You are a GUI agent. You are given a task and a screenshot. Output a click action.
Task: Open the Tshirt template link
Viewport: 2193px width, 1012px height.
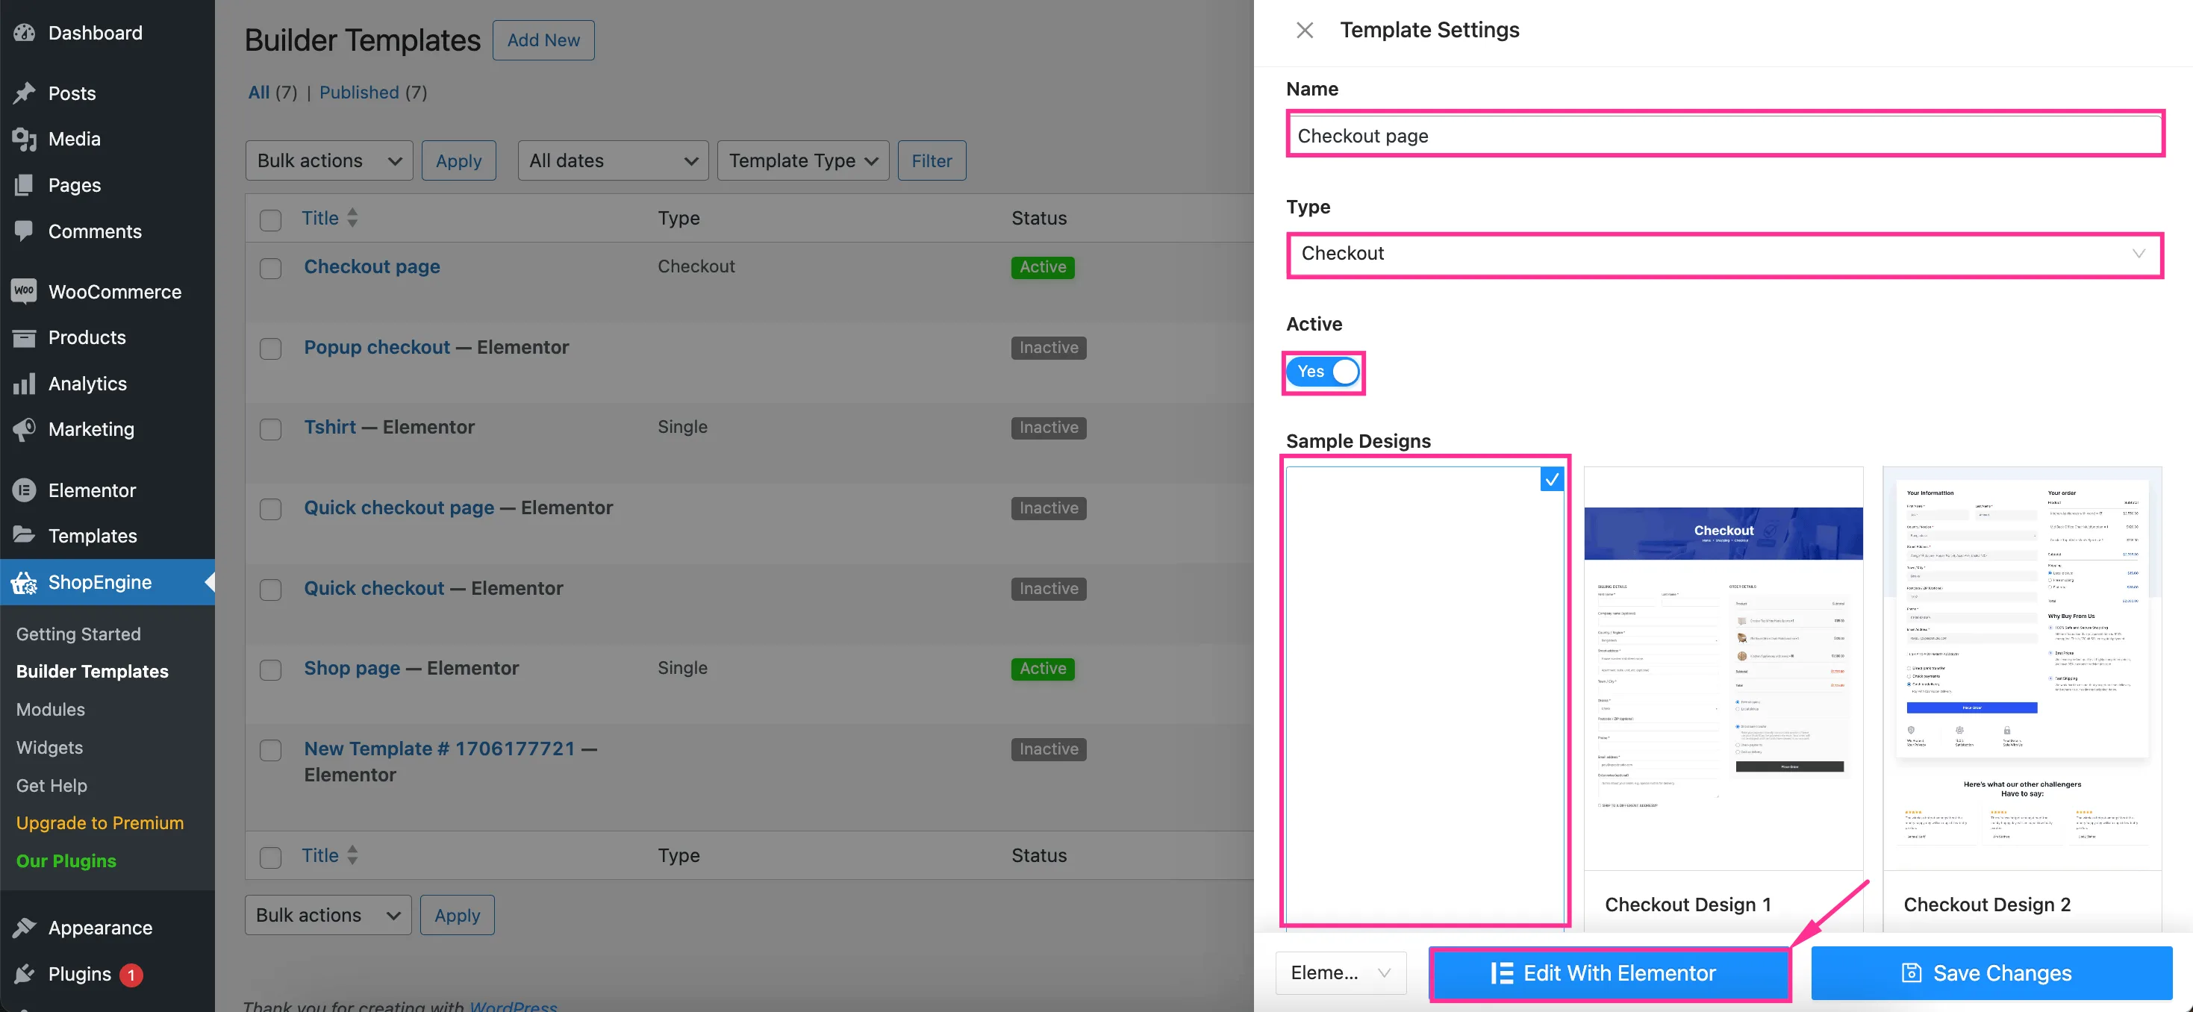click(x=331, y=428)
